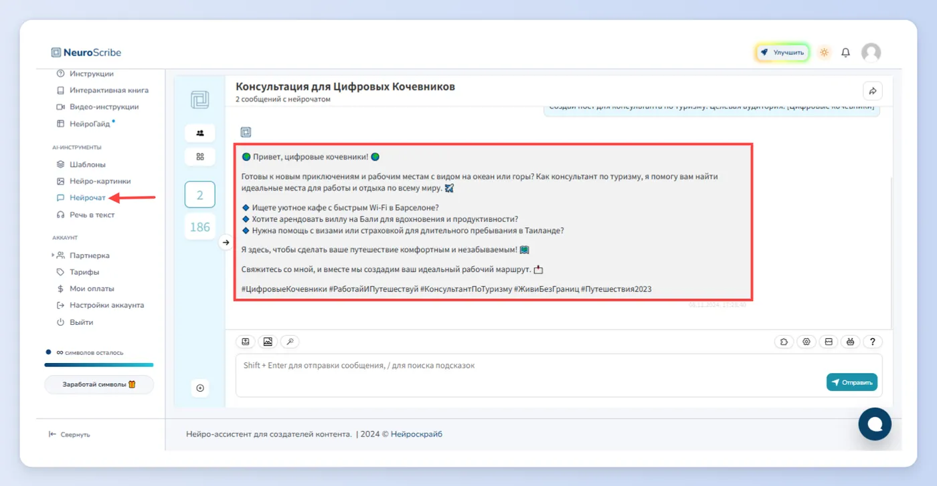Share the chat with the arrow icon
937x486 pixels.
pyautogui.click(x=872, y=91)
